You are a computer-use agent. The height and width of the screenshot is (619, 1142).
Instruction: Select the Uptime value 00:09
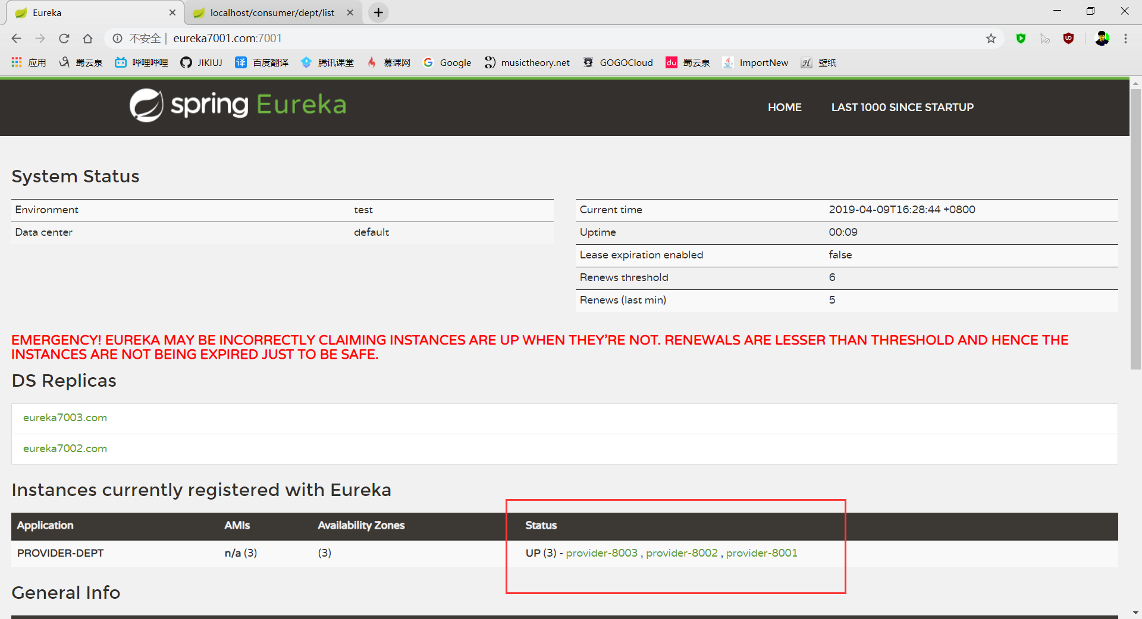(x=843, y=232)
